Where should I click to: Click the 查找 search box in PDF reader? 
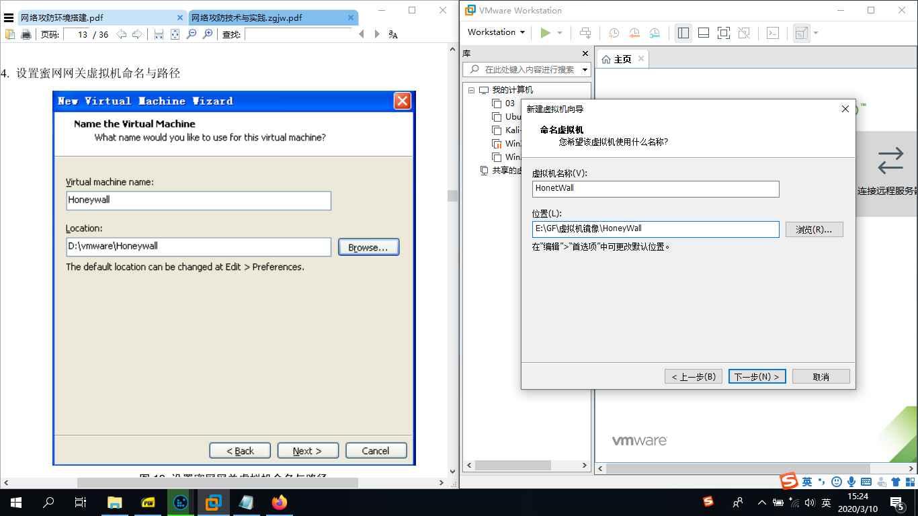(298, 34)
